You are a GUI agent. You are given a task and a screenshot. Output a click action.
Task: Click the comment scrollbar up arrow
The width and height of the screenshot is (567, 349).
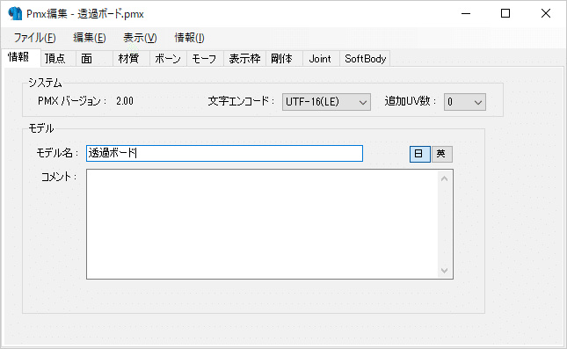click(x=445, y=178)
